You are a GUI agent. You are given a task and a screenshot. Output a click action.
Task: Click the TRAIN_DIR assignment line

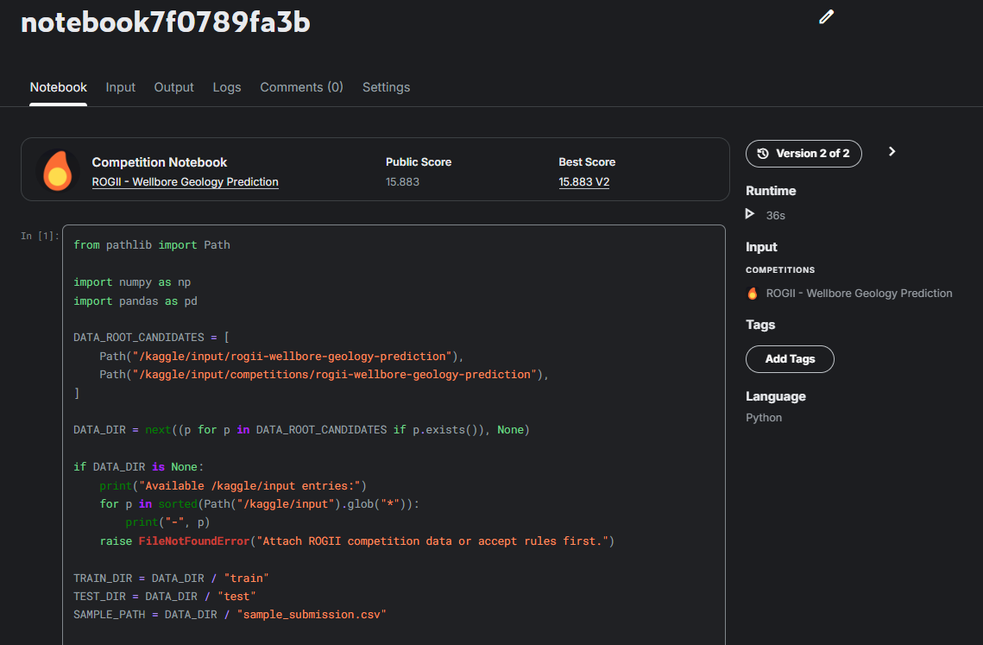(171, 578)
